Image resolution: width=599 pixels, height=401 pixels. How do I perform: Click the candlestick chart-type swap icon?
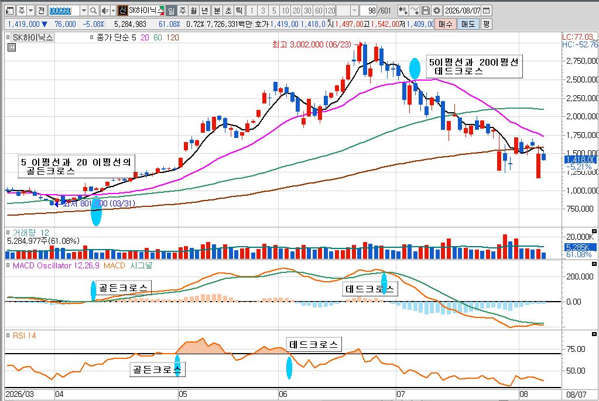(402, 11)
